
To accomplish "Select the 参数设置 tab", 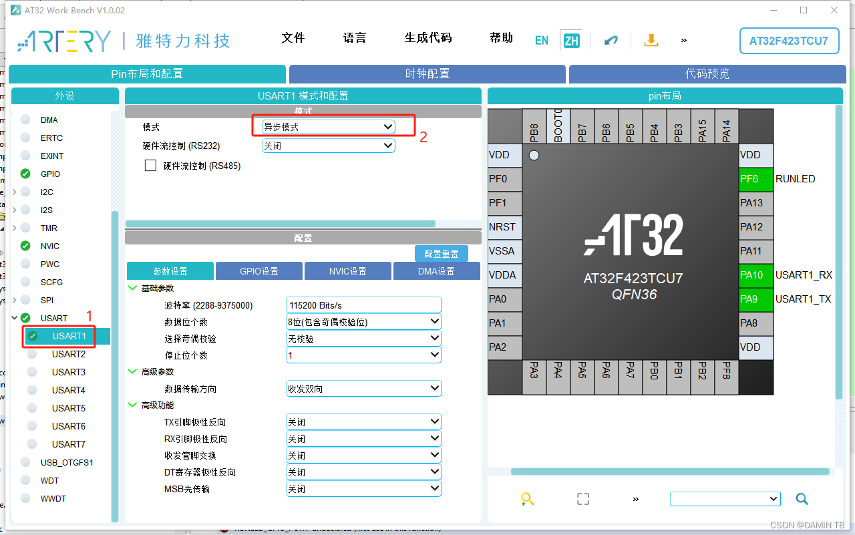I will click(x=170, y=271).
